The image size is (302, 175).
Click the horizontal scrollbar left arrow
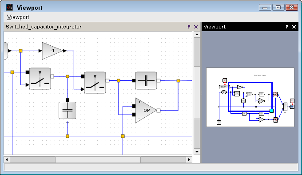(x=7, y=159)
